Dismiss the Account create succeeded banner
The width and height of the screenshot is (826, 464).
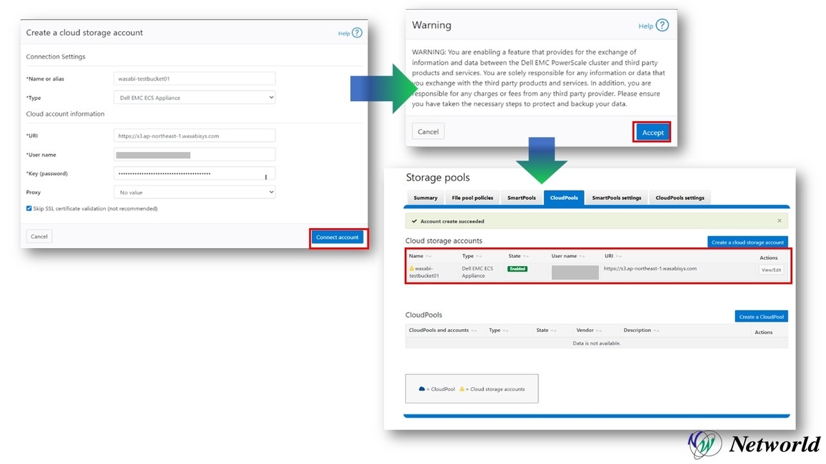coord(779,221)
